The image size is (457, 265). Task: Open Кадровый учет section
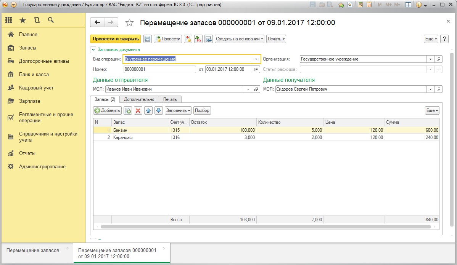click(36, 88)
